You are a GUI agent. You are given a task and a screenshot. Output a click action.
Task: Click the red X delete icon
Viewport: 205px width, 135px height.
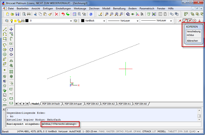point(56,14)
